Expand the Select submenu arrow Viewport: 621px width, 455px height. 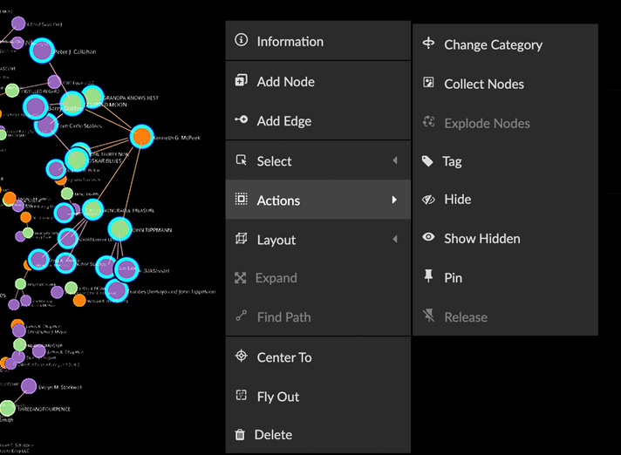(394, 161)
